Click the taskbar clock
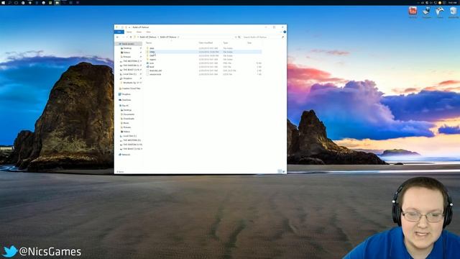 click(x=452, y=3)
